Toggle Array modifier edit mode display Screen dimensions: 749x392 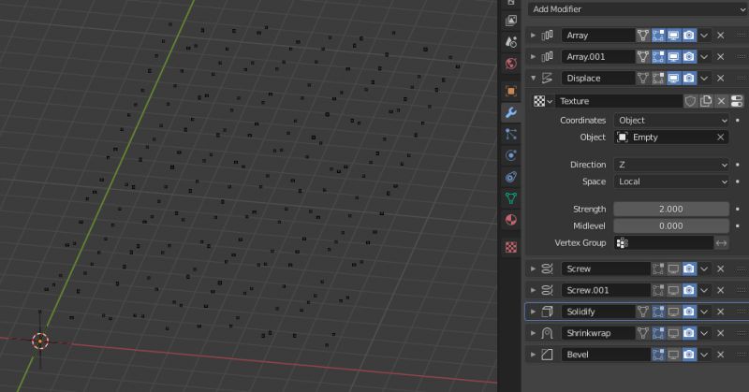[658, 36]
